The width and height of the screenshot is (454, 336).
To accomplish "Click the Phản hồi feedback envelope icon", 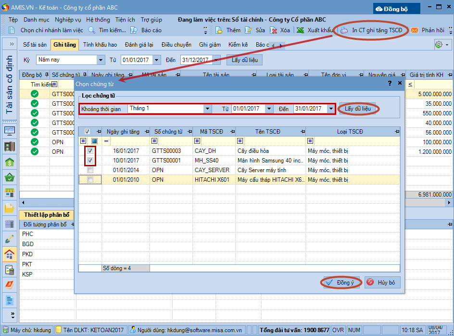I will coord(414,30).
